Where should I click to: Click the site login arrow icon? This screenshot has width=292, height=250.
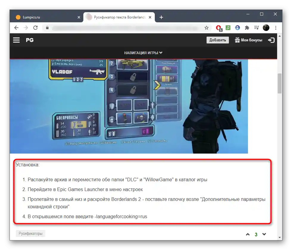pos(271,40)
